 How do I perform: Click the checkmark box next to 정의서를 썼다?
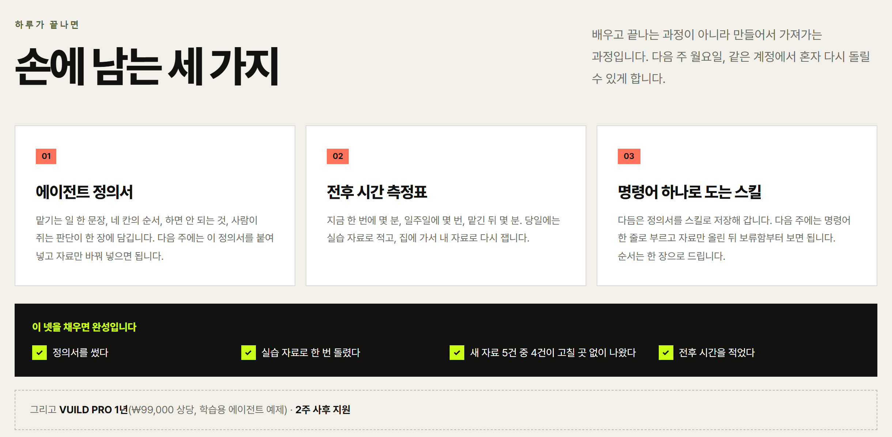[x=39, y=353]
